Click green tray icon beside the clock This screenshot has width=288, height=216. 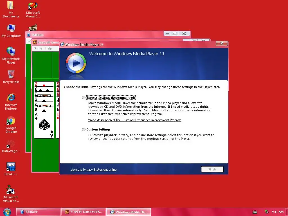[x=267, y=212]
